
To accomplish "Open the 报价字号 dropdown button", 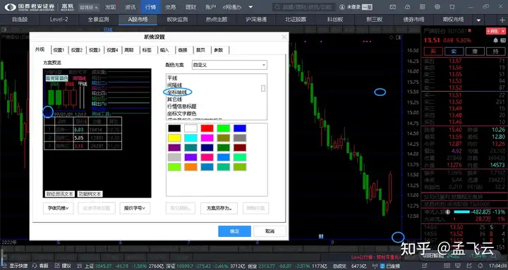I will (135, 208).
